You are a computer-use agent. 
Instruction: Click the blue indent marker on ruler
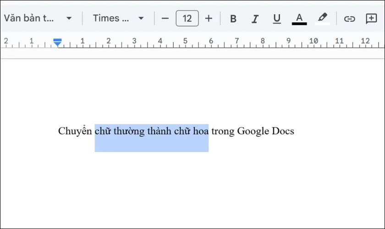pyautogui.click(x=57, y=42)
